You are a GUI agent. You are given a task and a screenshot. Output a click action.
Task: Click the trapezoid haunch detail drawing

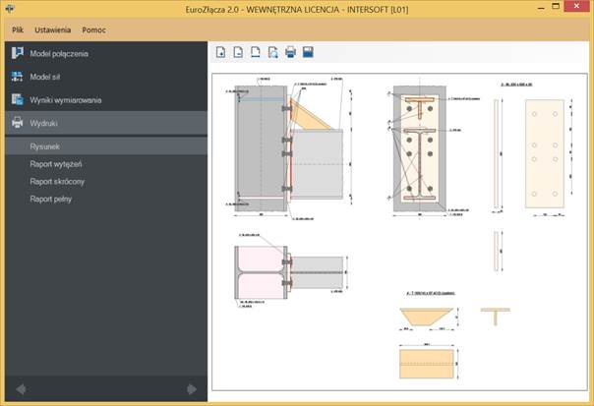pos(427,317)
